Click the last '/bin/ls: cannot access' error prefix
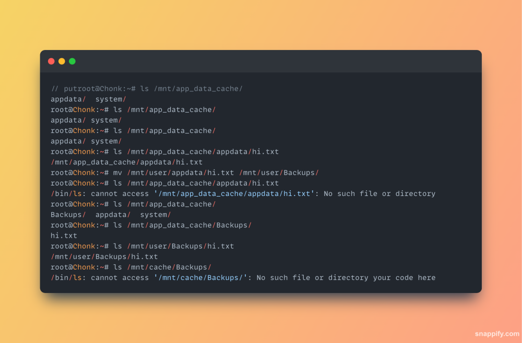 (100, 278)
